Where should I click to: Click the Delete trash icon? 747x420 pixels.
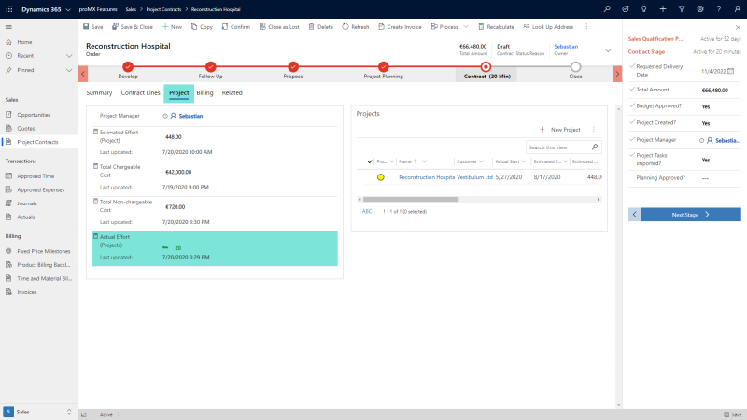point(311,27)
